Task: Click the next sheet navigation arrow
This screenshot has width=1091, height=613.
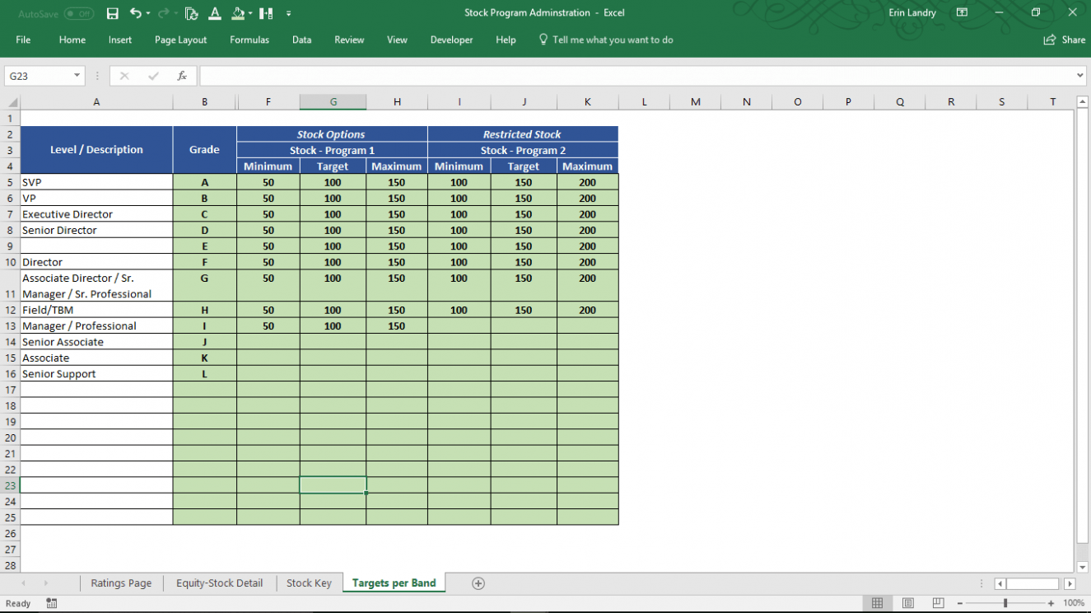Action: pyautogui.click(x=45, y=583)
